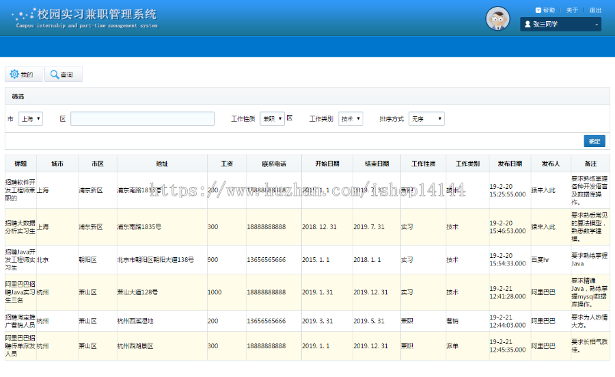The width and height of the screenshot is (615, 377).
Task: Click the gear icon on 我的 button
Action: [x=14, y=74]
